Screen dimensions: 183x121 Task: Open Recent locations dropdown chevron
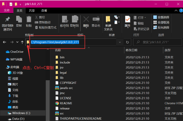click(x=17, y=42)
